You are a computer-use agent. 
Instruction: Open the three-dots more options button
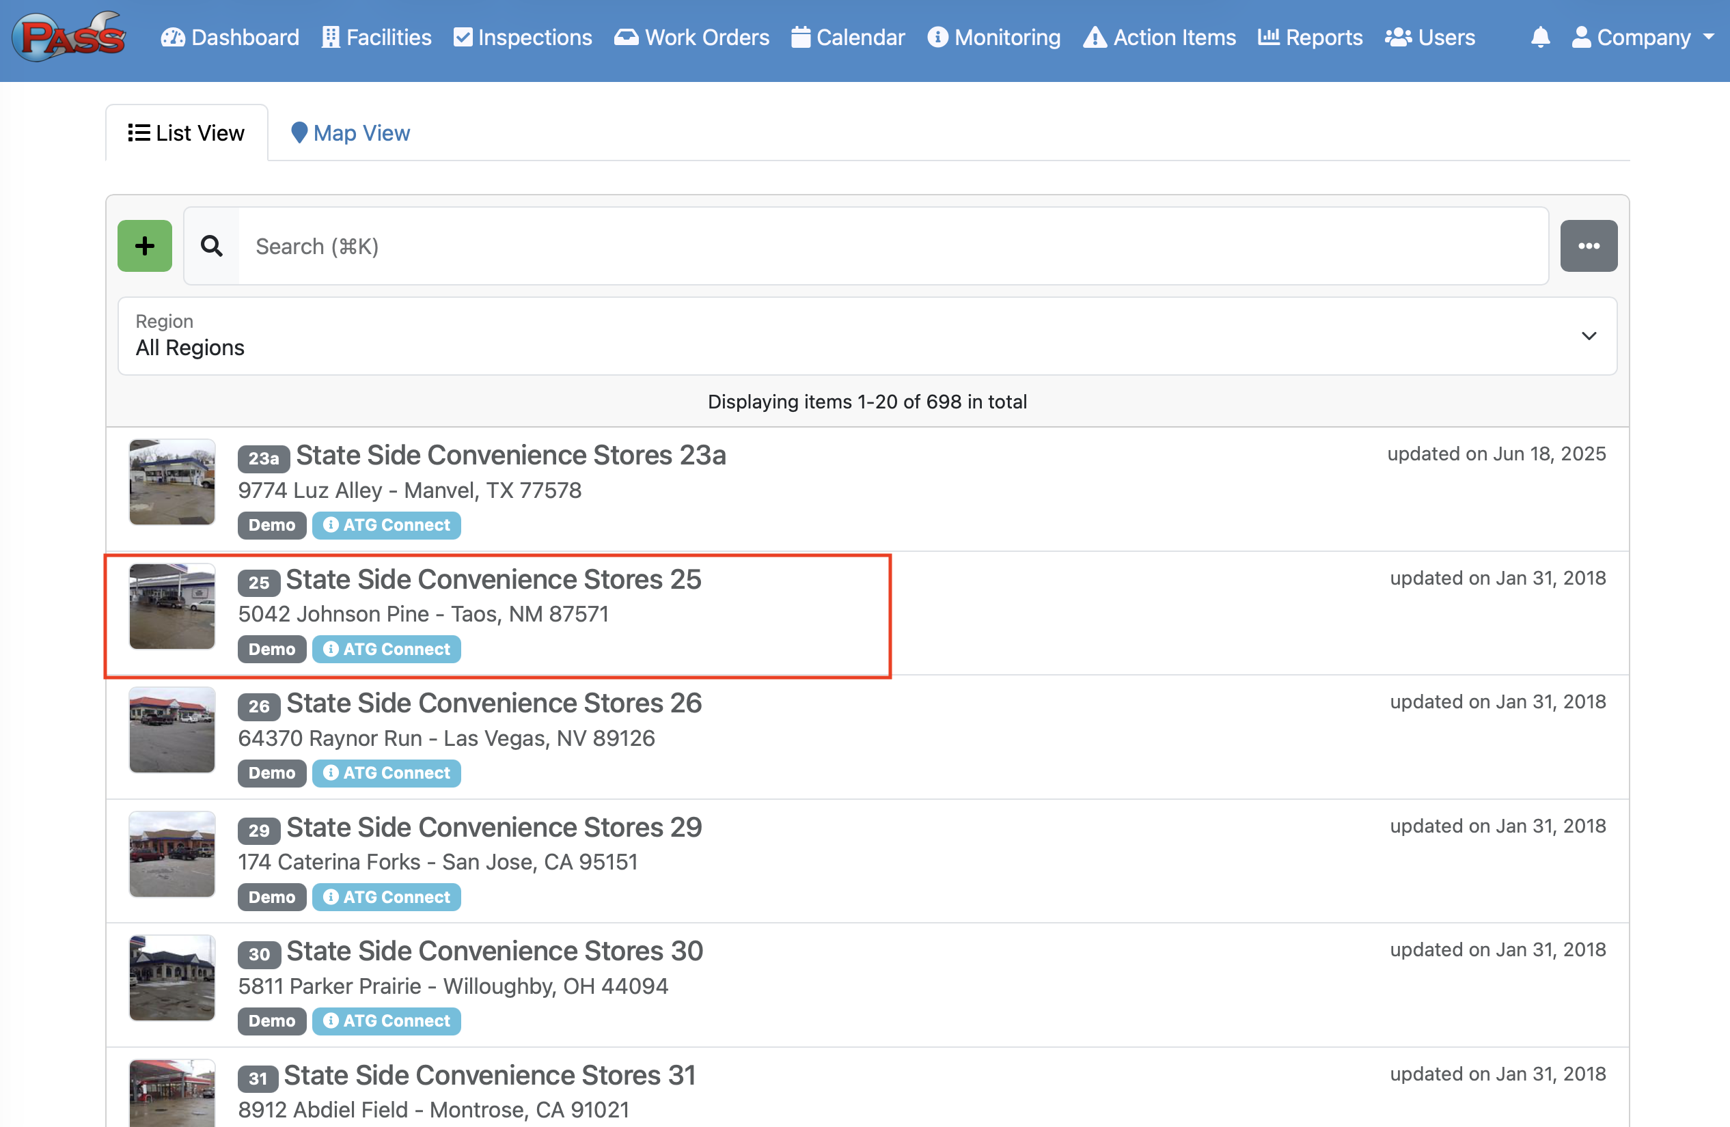tap(1589, 247)
